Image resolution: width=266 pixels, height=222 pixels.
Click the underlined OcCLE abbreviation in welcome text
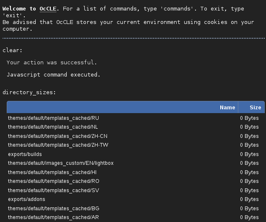pyautogui.click(x=48, y=9)
